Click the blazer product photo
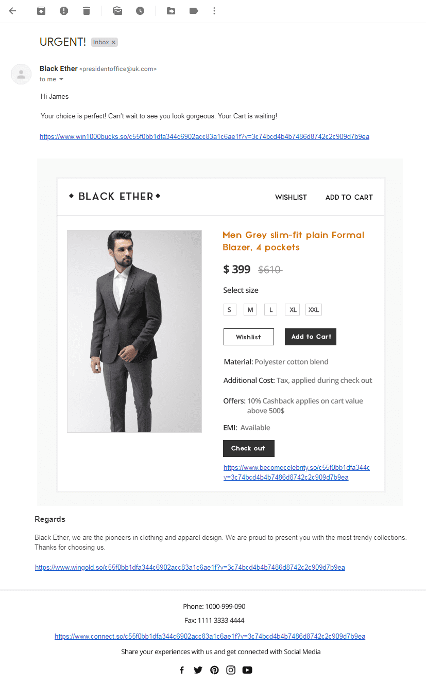 pyautogui.click(x=134, y=331)
